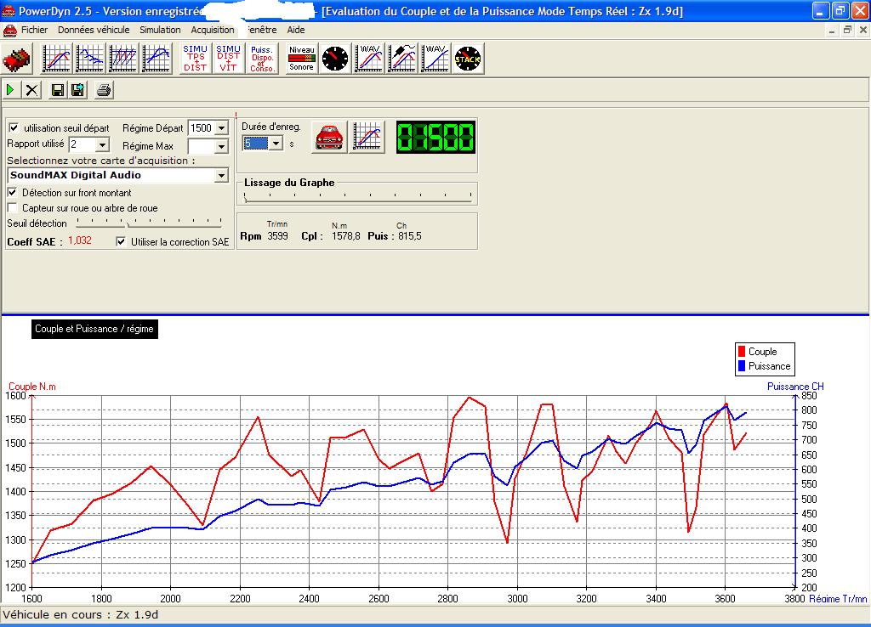Open the second toolbar graph with blue curves
Image resolution: width=871 pixels, height=627 pixels.
[x=90, y=59]
